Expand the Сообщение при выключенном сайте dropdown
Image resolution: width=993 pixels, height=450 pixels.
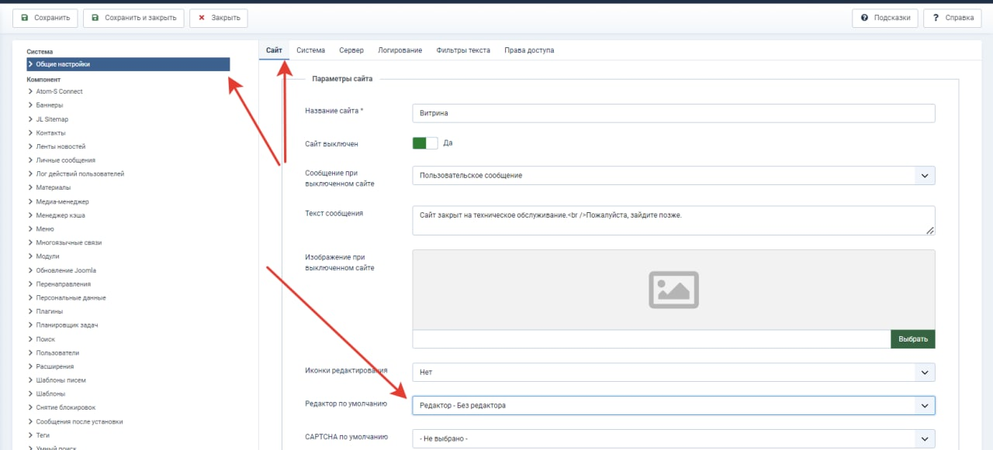[x=673, y=175]
